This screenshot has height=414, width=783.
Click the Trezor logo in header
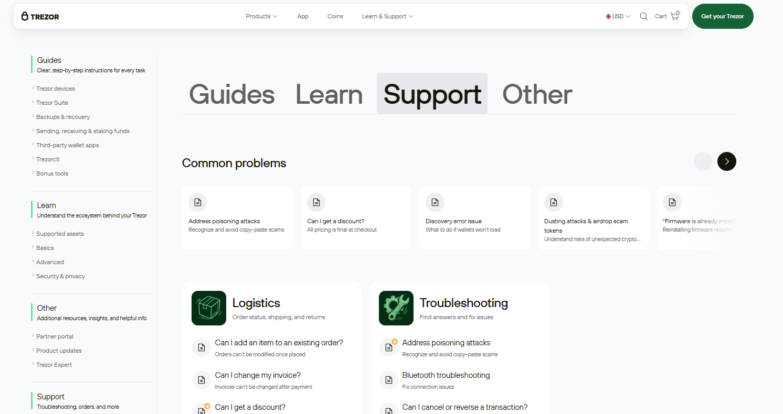(x=40, y=16)
